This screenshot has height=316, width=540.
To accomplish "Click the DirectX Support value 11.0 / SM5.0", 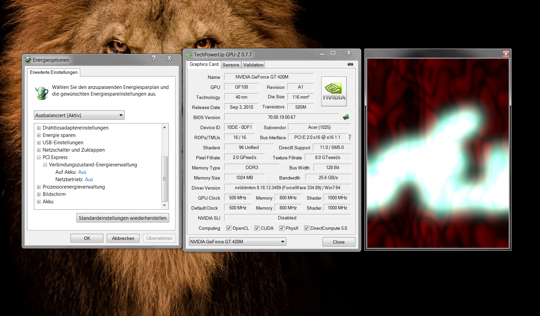I will [332, 147].
